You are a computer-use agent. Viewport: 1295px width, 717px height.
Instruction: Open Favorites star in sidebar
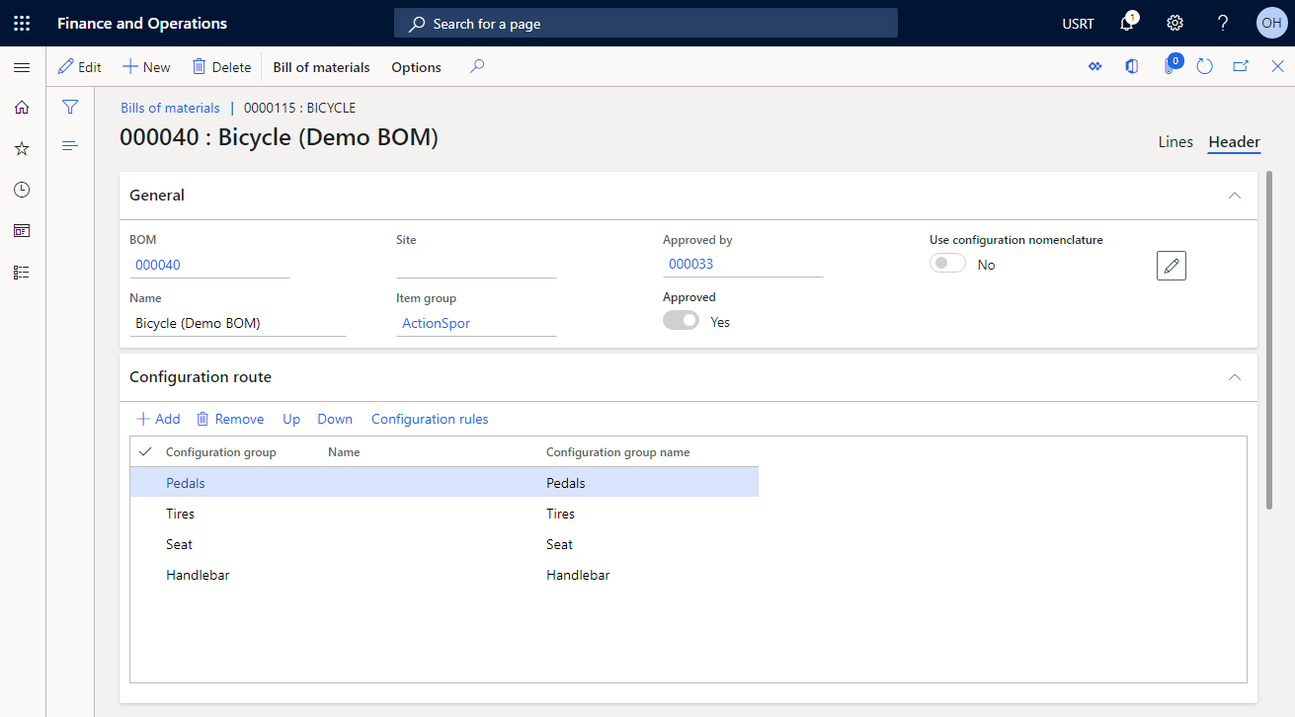coord(22,148)
